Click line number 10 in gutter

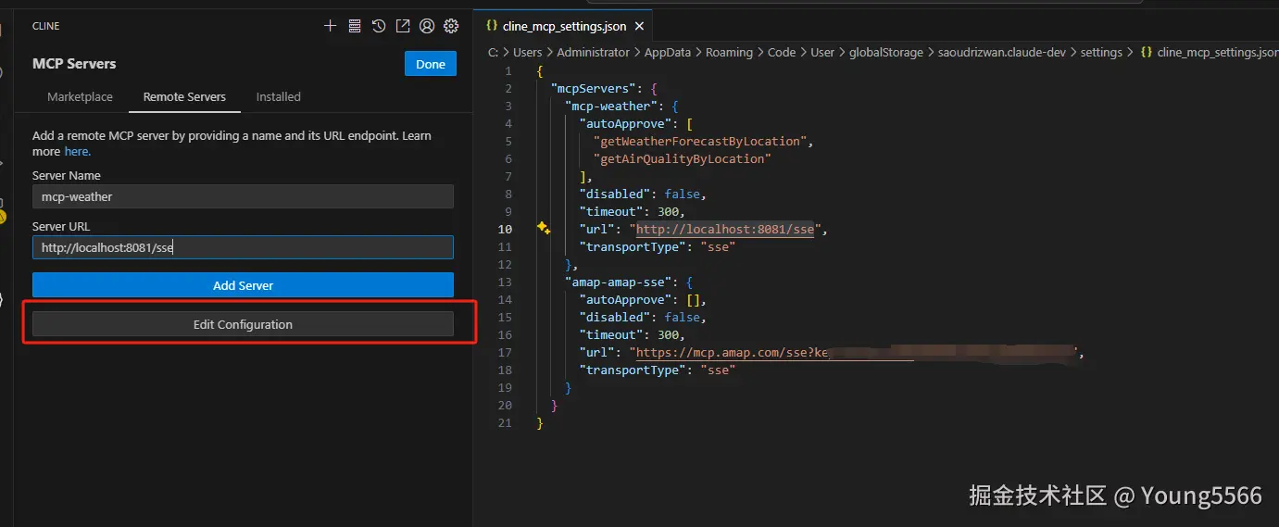505,229
